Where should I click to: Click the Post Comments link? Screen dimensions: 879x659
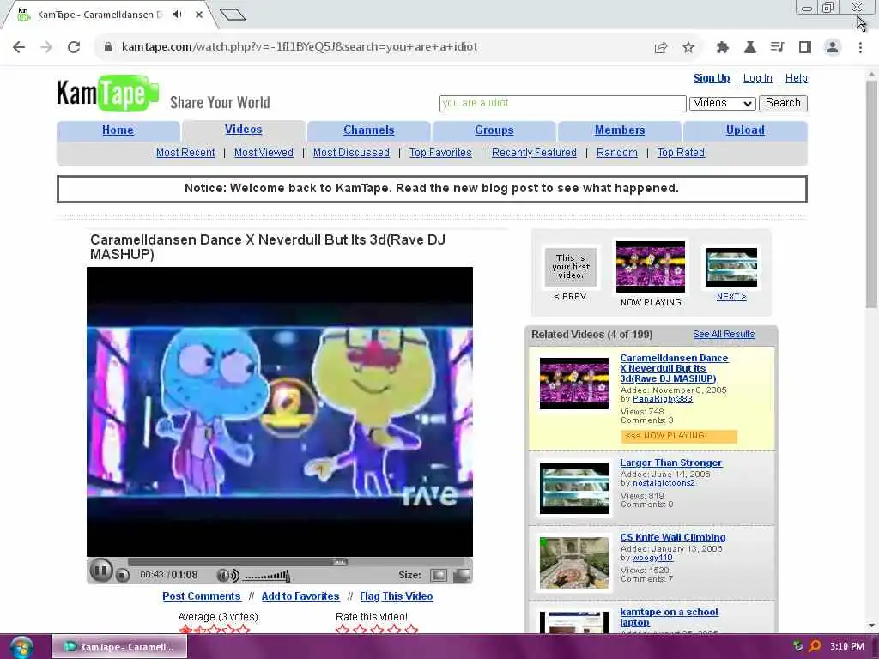coord(201,596)
